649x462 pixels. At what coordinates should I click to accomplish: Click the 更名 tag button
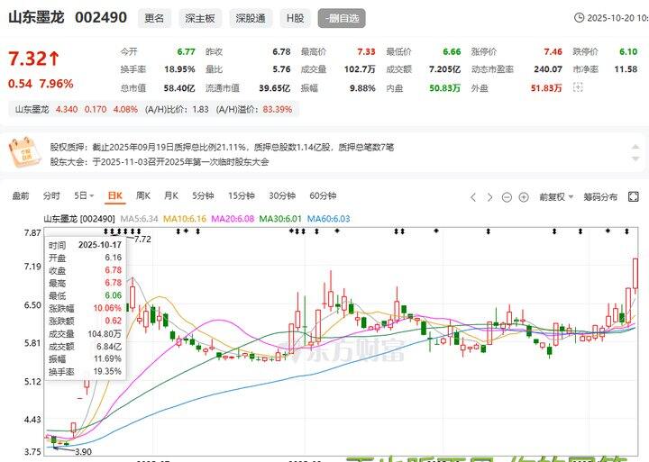(x=154, y=18)
